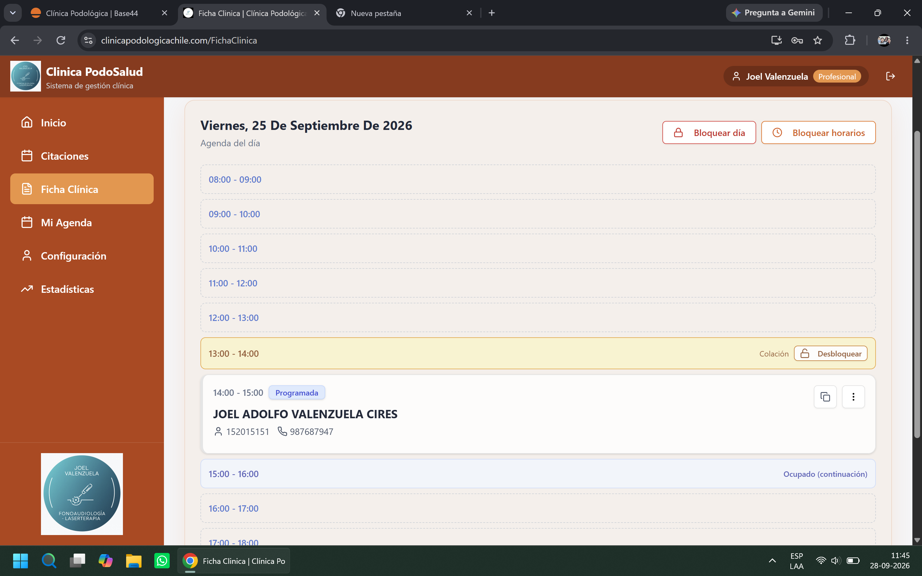Copy the 14:00 appointment with the duplicate icon
The width and height of the screenshot is (922, 576).
825,397
